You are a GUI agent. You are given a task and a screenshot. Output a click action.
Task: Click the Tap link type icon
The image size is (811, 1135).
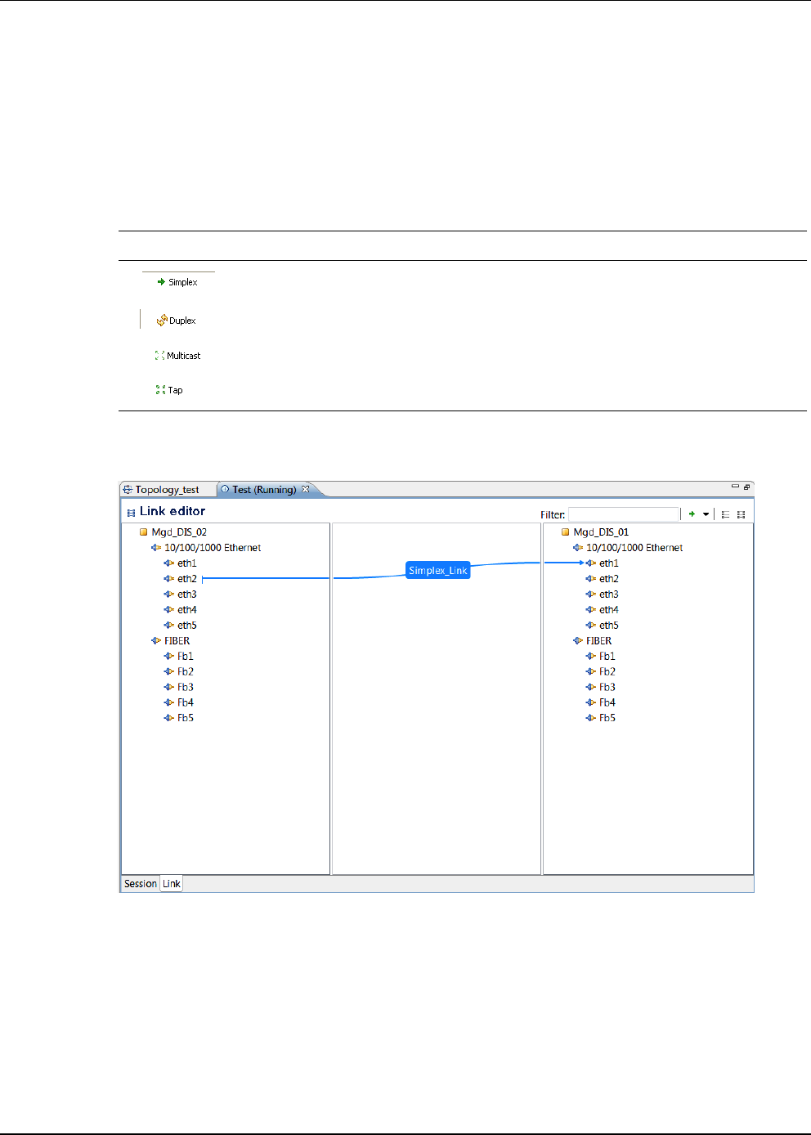point(160,390)
